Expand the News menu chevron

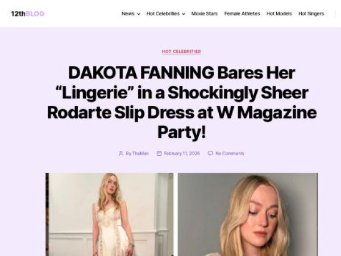139,14
